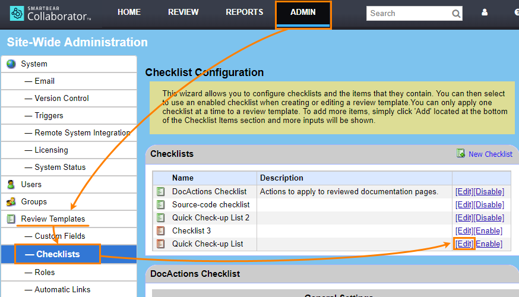Click the System globe icon
The image size is (519, 297).
point(11,64)
